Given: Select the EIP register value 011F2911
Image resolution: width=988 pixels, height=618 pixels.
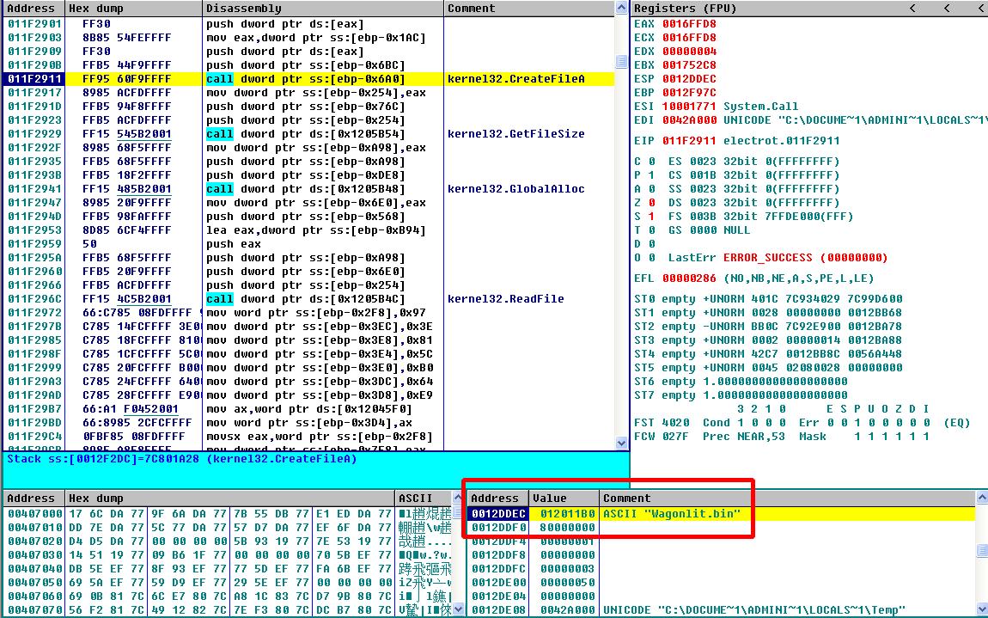Looking at the screenshot, I should point(689,141).
